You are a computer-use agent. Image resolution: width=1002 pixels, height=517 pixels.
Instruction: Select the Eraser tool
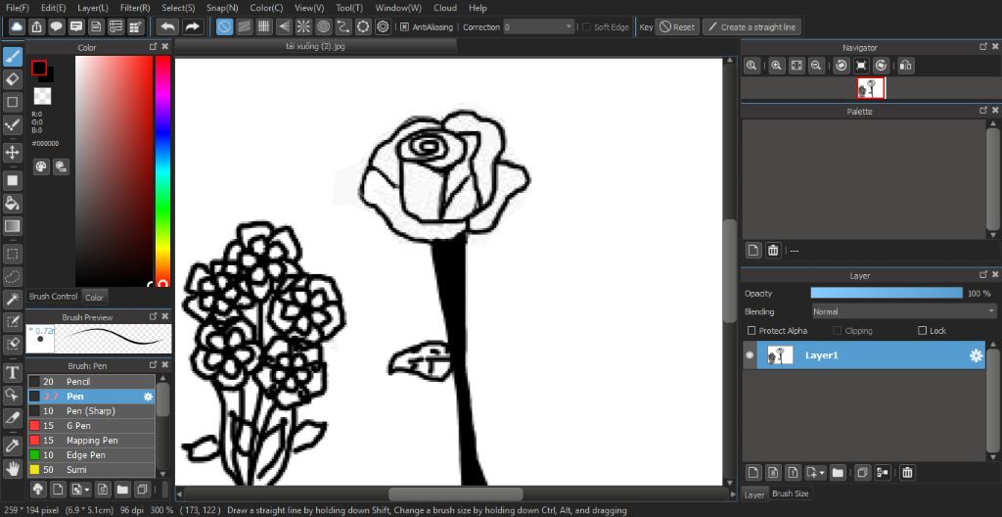click(x=12, y=79)
